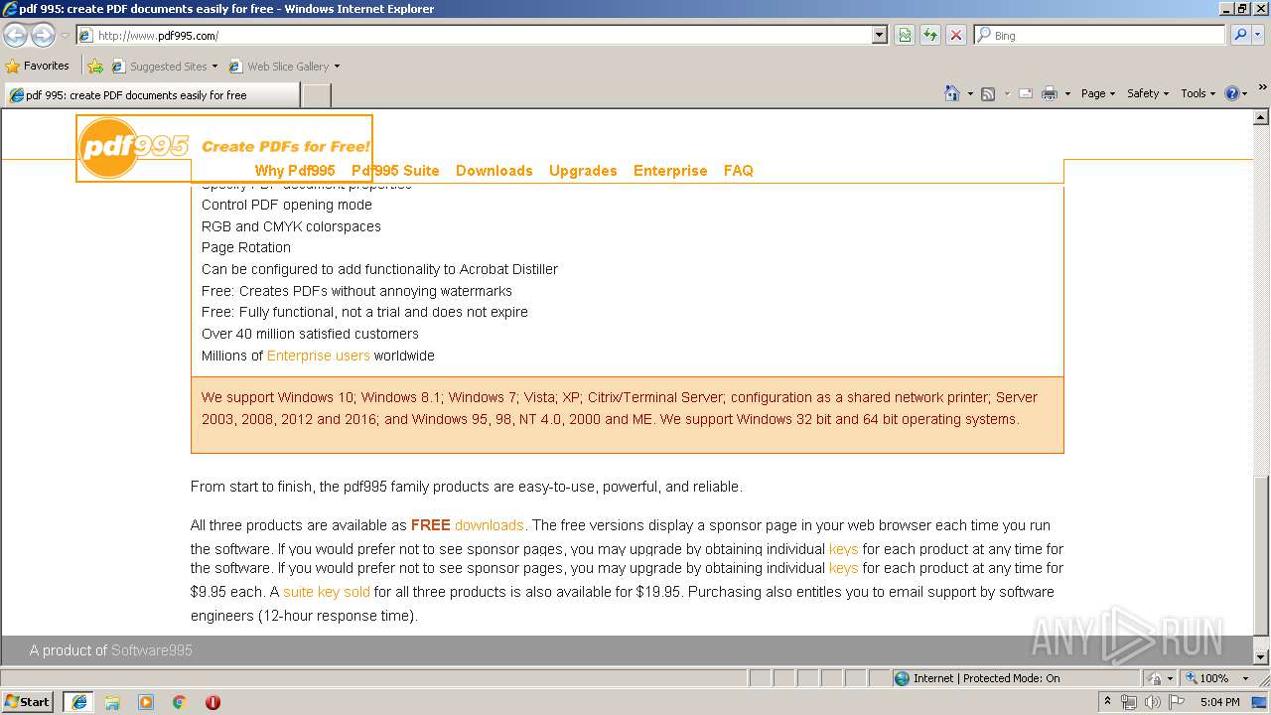Open the recent pages dropdown arrow
Viewport: 1271px width, 715px height.
65,36
